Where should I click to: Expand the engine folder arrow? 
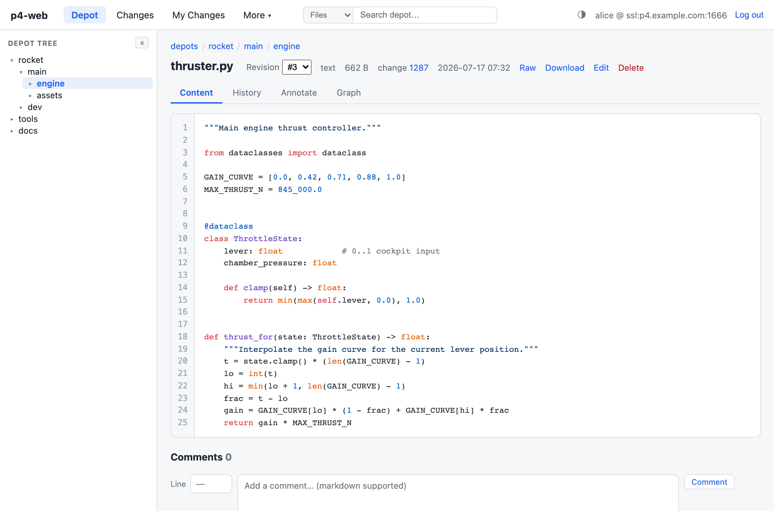click(x=30, y=84)
